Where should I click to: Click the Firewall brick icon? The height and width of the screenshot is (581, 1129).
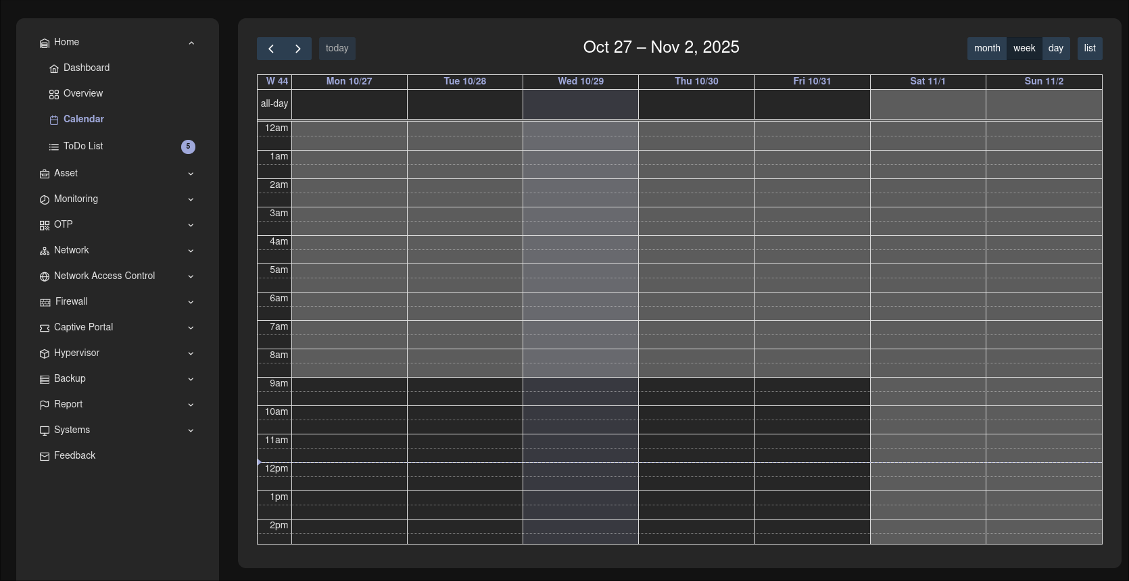(45, 302)
